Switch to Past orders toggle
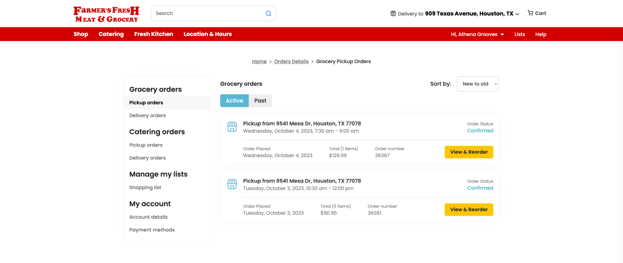This screenshot has width=623, height=263. [260, 101]
